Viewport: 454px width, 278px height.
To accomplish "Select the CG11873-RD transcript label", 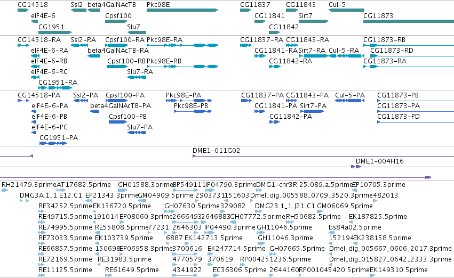I will [x=392, y=51].
